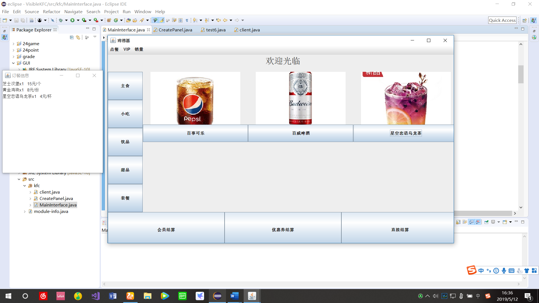Toggle Show Whitespace Characters pilcrow
This screenshot has width=539, height=303.
click(x=187, y=20)
